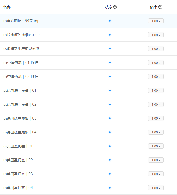177x195 pixels.
Task: Select the 状态 column header
Action: pyautogui.click(x=109, y=7)
